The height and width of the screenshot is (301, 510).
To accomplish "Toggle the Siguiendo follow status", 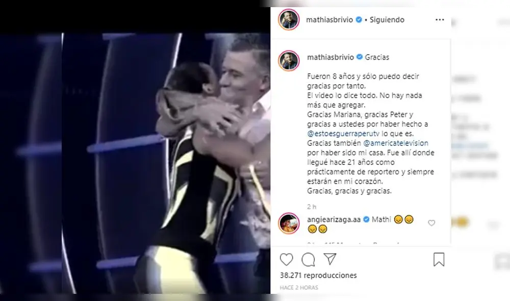I will [x=387, y=20].
